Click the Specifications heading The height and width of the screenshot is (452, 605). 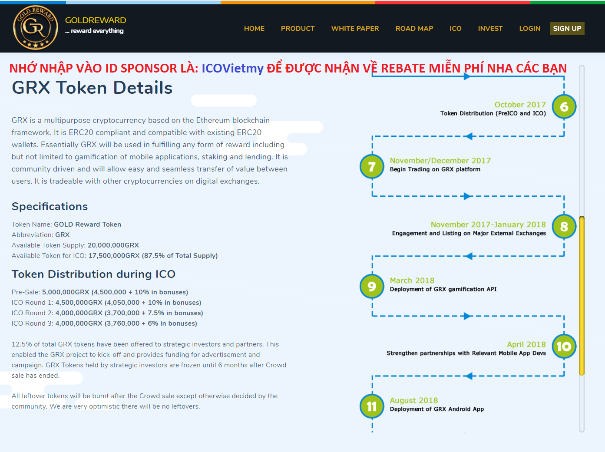50,207
